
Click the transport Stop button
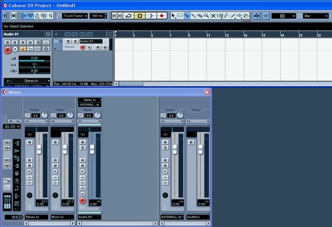click(140, 16)
